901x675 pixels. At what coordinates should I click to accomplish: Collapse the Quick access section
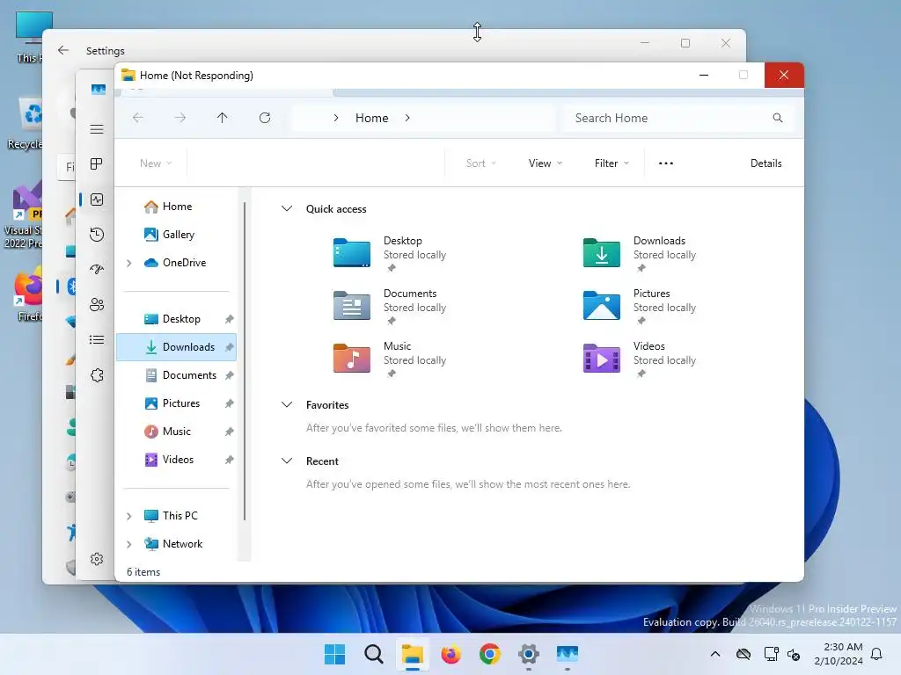click(x=287, y=209)
